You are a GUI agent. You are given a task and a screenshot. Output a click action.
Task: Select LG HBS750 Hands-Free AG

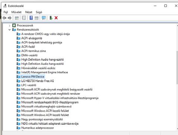tap(37, 81)
